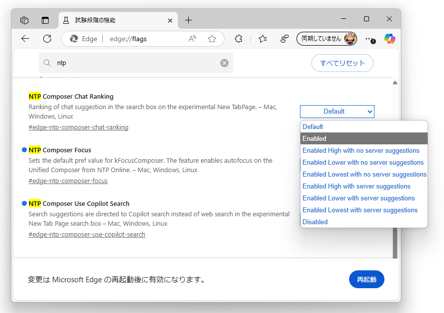Open the Default dropdown for NTP Composer Chat Ranking
Image resolution: width=444 pixels, height=313 pixels.
click(x=337, y=111)
